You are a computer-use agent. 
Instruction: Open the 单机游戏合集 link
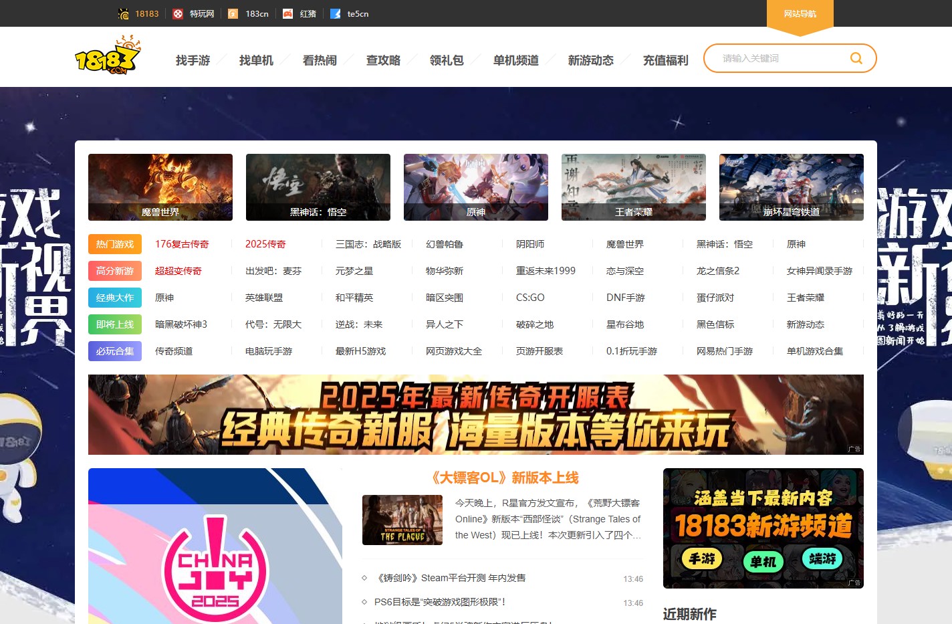point(815,351)
